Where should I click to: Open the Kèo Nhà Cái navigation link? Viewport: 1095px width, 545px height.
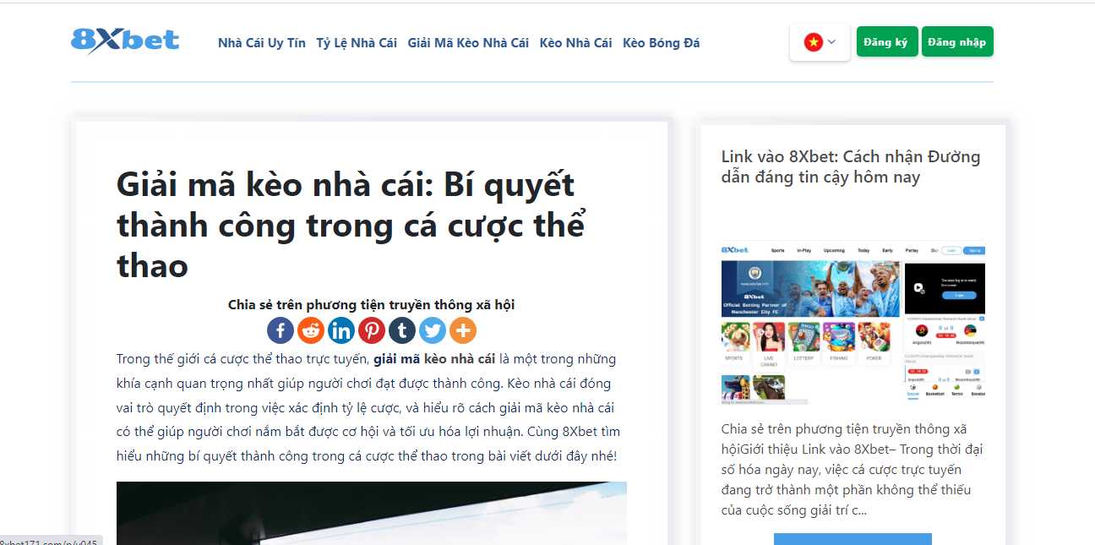575,43
